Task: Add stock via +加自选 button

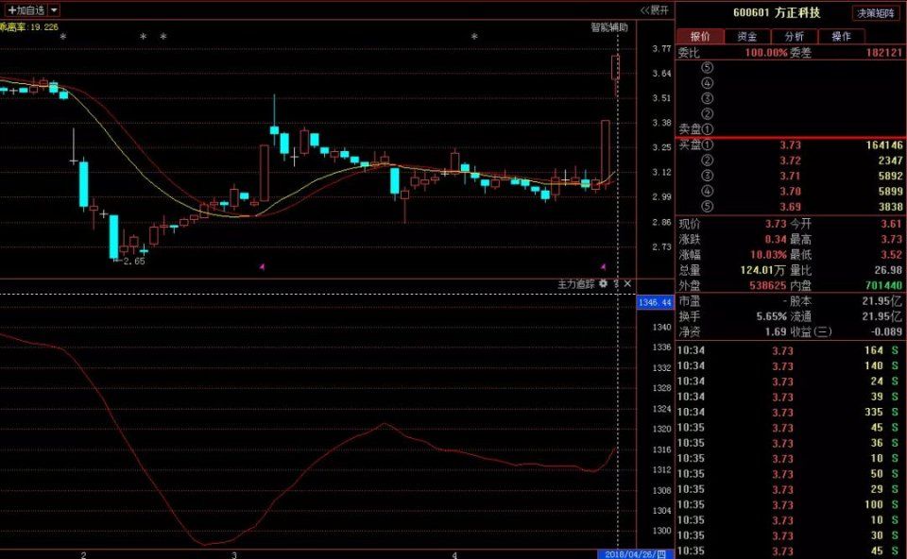Action: tap(26, 9)
